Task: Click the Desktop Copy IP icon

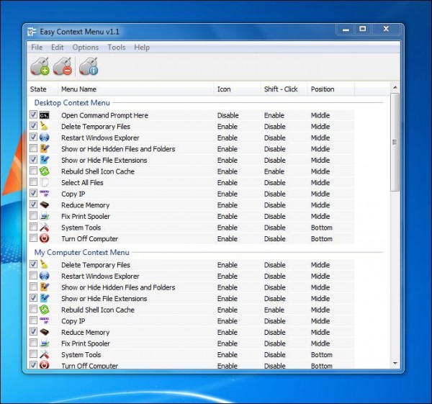Action: [44, 194]
